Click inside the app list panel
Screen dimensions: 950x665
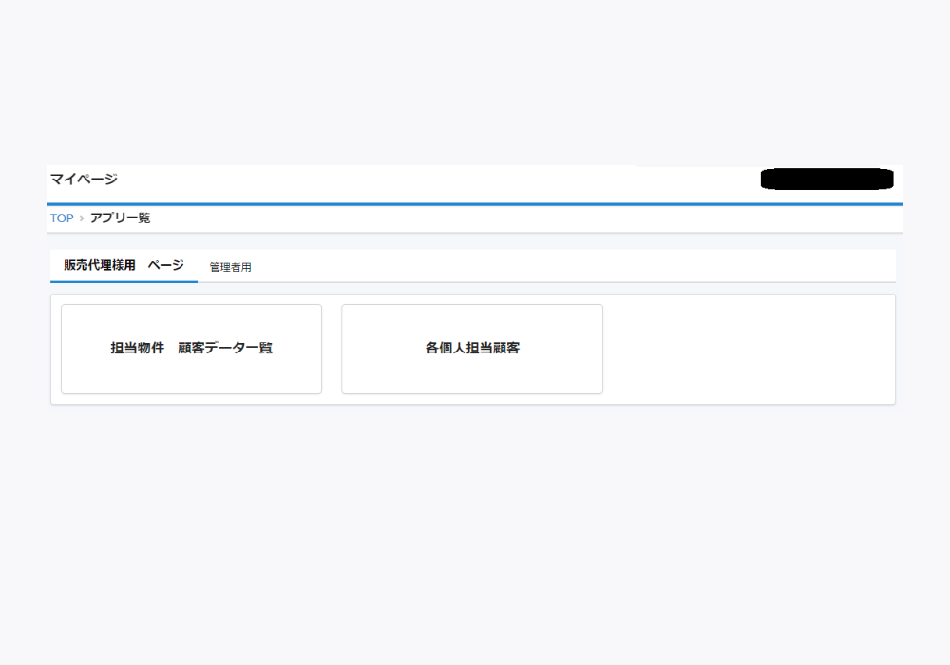pos(750,349)
